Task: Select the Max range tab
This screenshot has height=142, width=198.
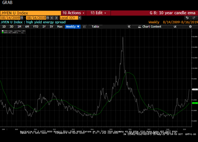Action: (60, 27)
